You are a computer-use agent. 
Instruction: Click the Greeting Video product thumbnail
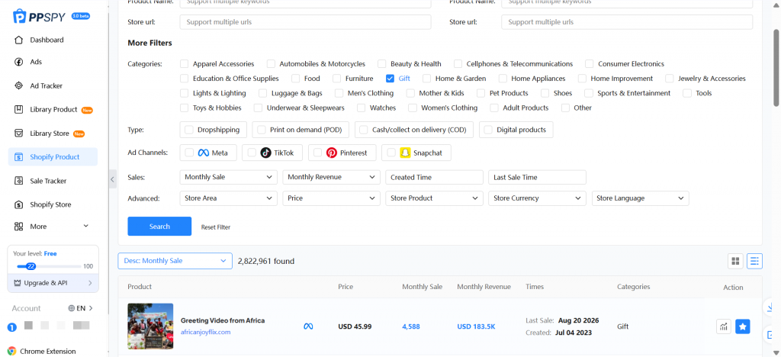[150, 326]
